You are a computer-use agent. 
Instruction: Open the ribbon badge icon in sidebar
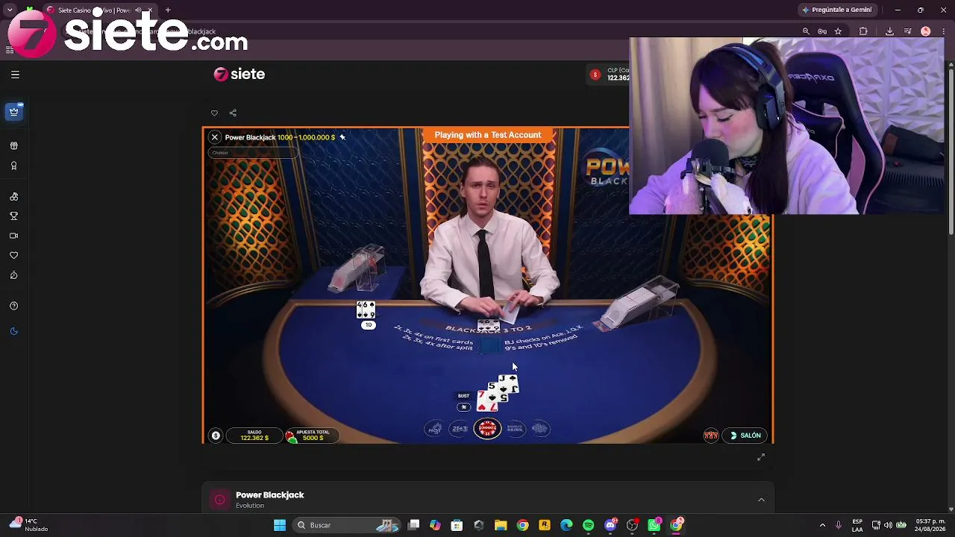(14, 166)
